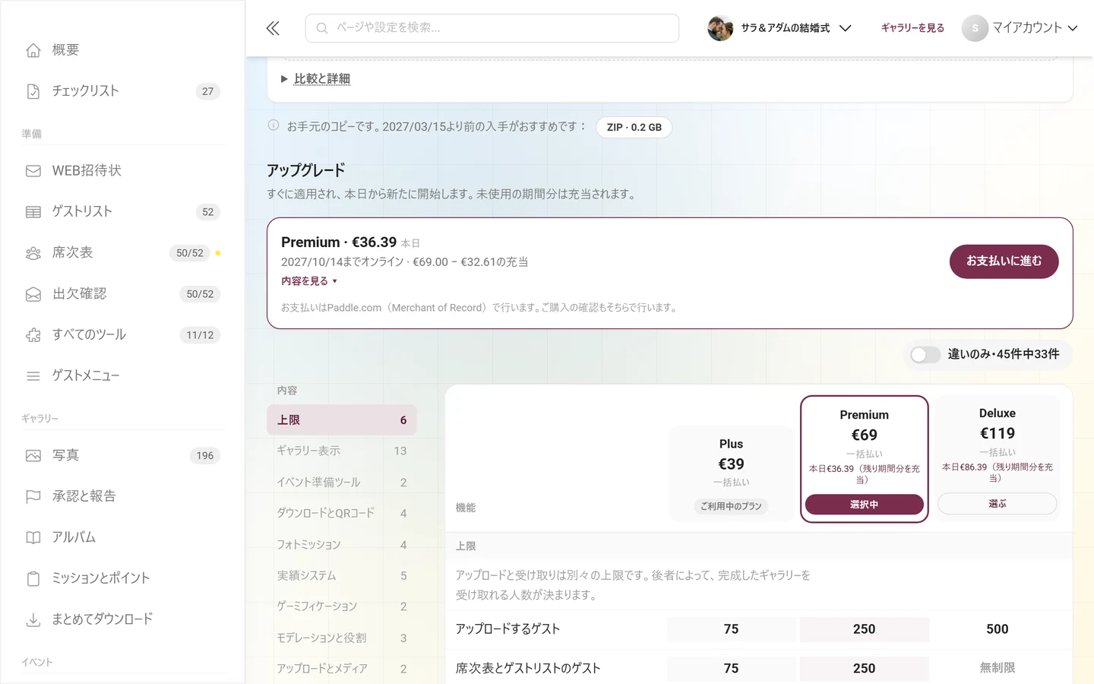The width and height of the screenshot is (1094, 684).
Task: Click the 写真 picture icon
Action: tap(33, 456)
